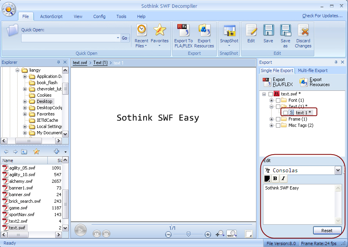Click Text (1) breadcrumb link
The height and width of the screenshot is (247, 348).
pos(100,63)
